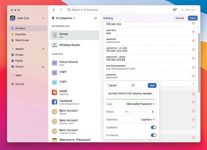The image size is (207, 150).
Task: Regenerate password with refresh icon
Action: tap(133, 85)
